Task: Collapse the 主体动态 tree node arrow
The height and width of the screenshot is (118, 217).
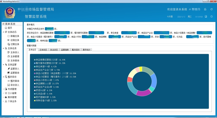Action: (x=3, y=32)
